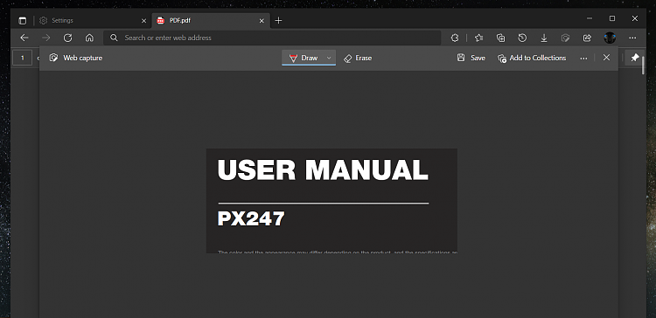The width and height of the screenshot is (656, 318).
Task: Click the Web capture label icon
Action: point(53,58)
